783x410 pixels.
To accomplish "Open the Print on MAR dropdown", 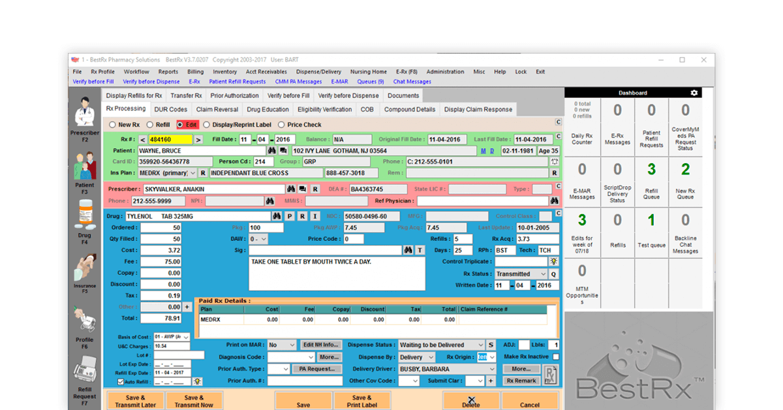I will point(291,345).
